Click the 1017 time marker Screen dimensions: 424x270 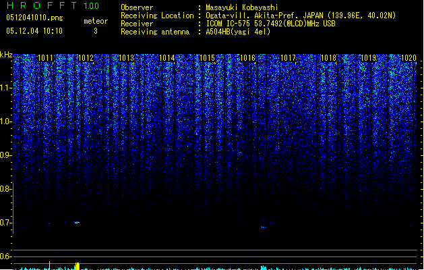[288, 58]
